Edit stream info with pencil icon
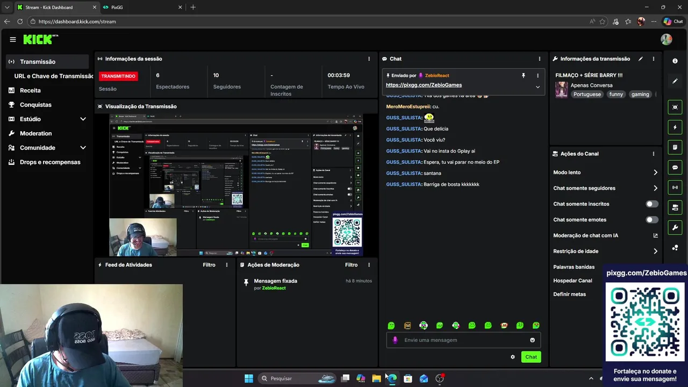Viewport: 688px width, 387px height. click(640, 59)
